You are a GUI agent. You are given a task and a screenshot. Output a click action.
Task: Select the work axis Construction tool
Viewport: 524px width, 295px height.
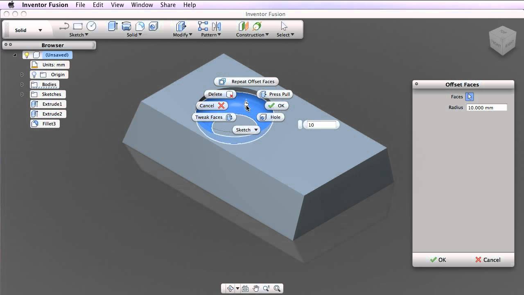257,26
